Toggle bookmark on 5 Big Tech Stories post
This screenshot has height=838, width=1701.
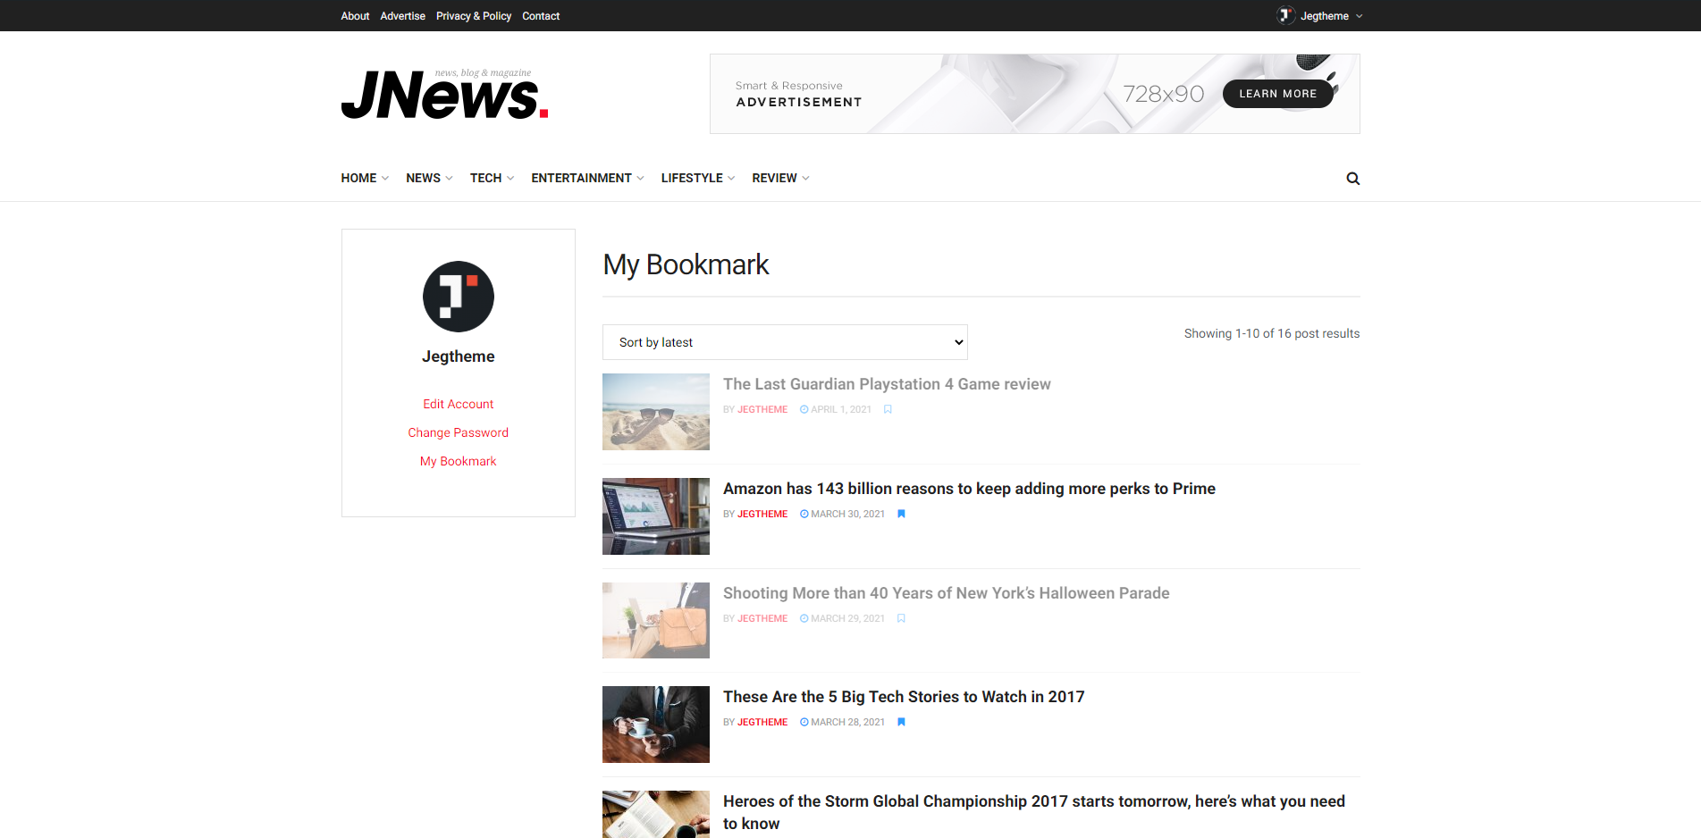click(901, 722)
